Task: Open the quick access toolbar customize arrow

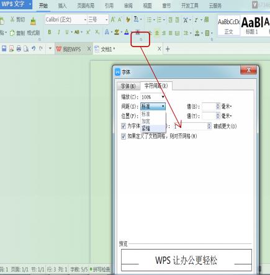Action: [50, 49]
